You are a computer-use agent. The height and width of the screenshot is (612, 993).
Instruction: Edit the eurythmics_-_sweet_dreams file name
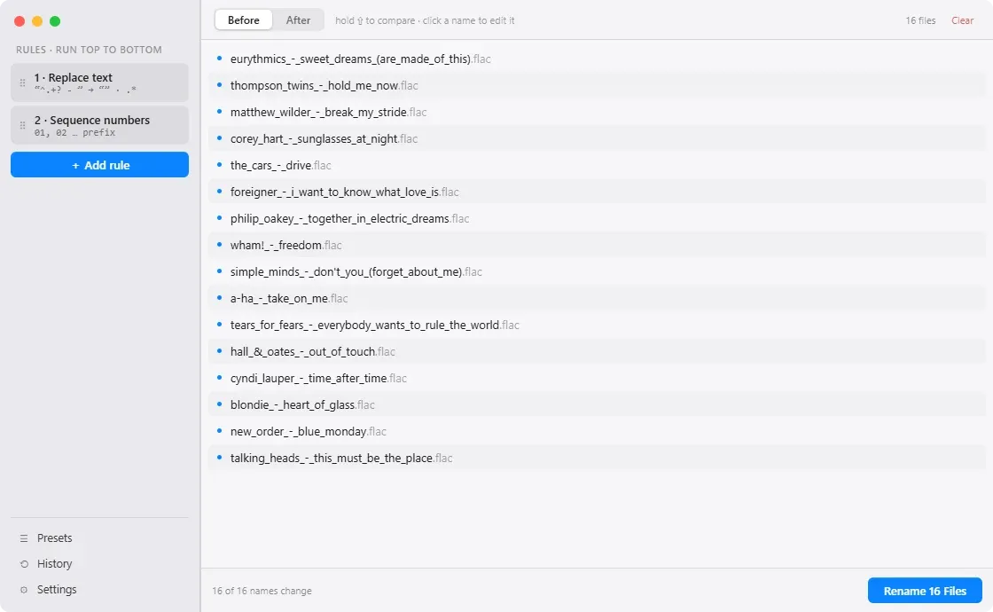tap(360, 59)
